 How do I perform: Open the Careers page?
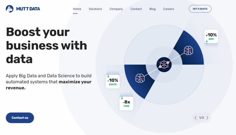point(168,9)
